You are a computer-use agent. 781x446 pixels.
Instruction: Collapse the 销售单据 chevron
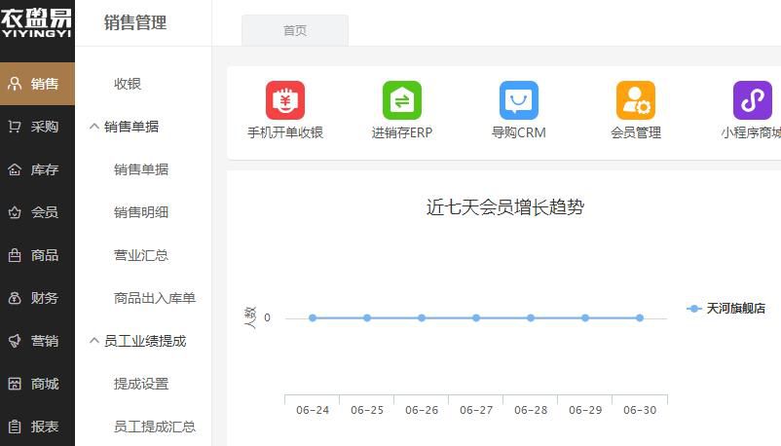(x=94, y=127)
